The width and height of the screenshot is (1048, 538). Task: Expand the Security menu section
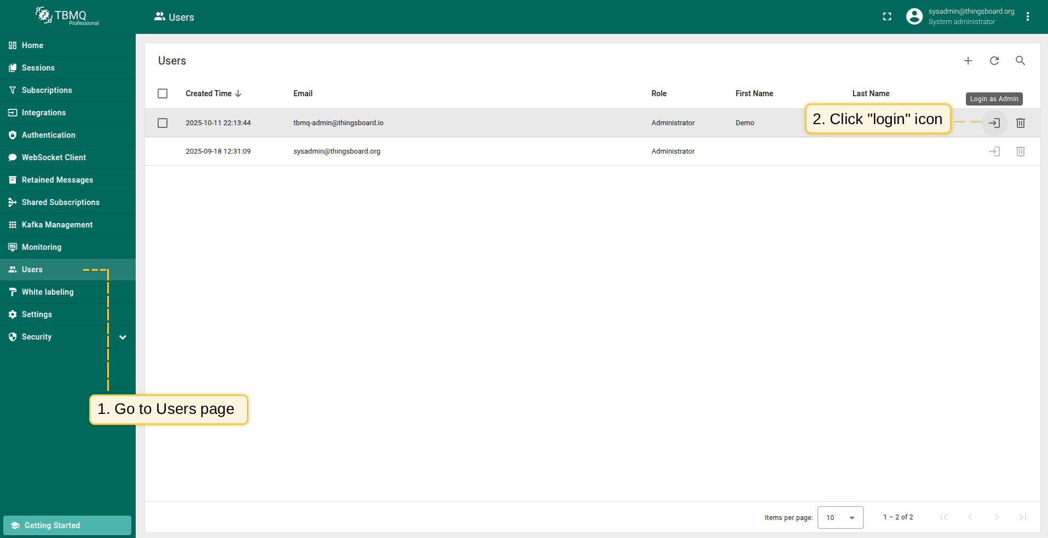(123, 337)
